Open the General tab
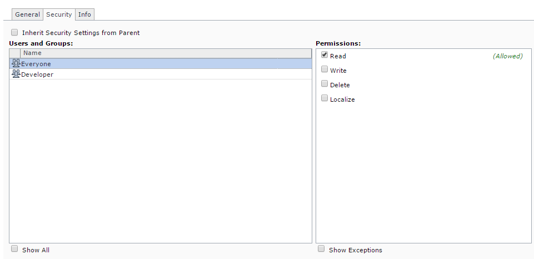 click(27, 14)
